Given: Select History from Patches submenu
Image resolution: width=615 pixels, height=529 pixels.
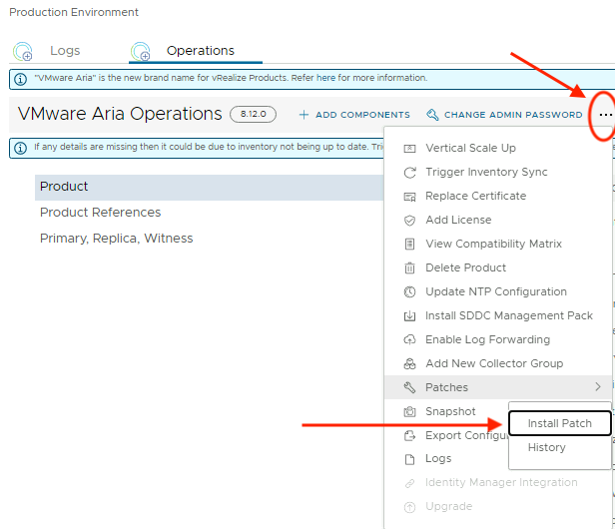Looking at the screenshot, I should [x=546, y=447].
